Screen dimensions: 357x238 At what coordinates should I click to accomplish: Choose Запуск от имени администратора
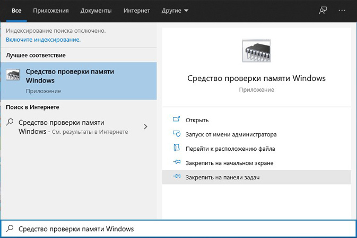256,134
